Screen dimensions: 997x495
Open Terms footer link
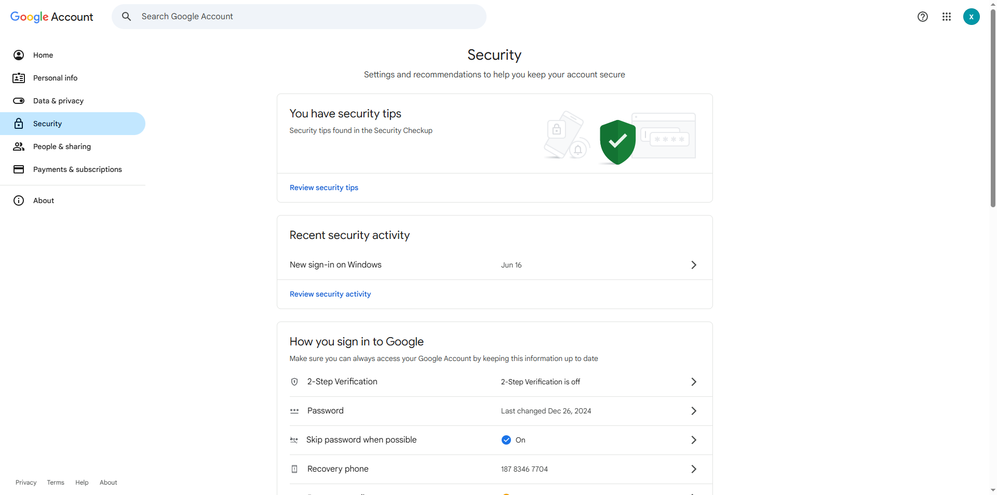[56, 483]
